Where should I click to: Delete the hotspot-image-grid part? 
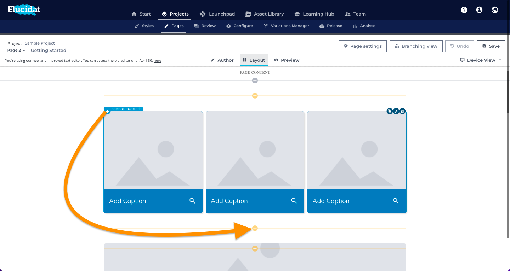pyautogui.click(x=402, y=111)
